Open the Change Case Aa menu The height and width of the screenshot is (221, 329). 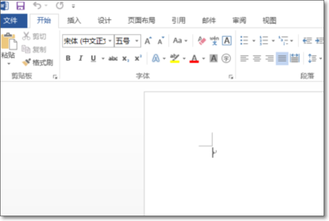[x=180, y=40]
